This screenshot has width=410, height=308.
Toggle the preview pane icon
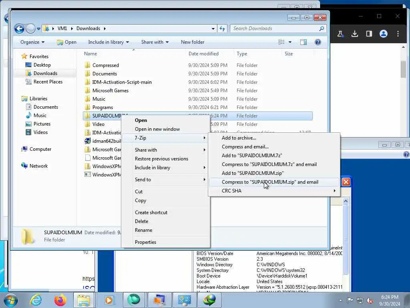pyautogui.click(x=303, y=42)
